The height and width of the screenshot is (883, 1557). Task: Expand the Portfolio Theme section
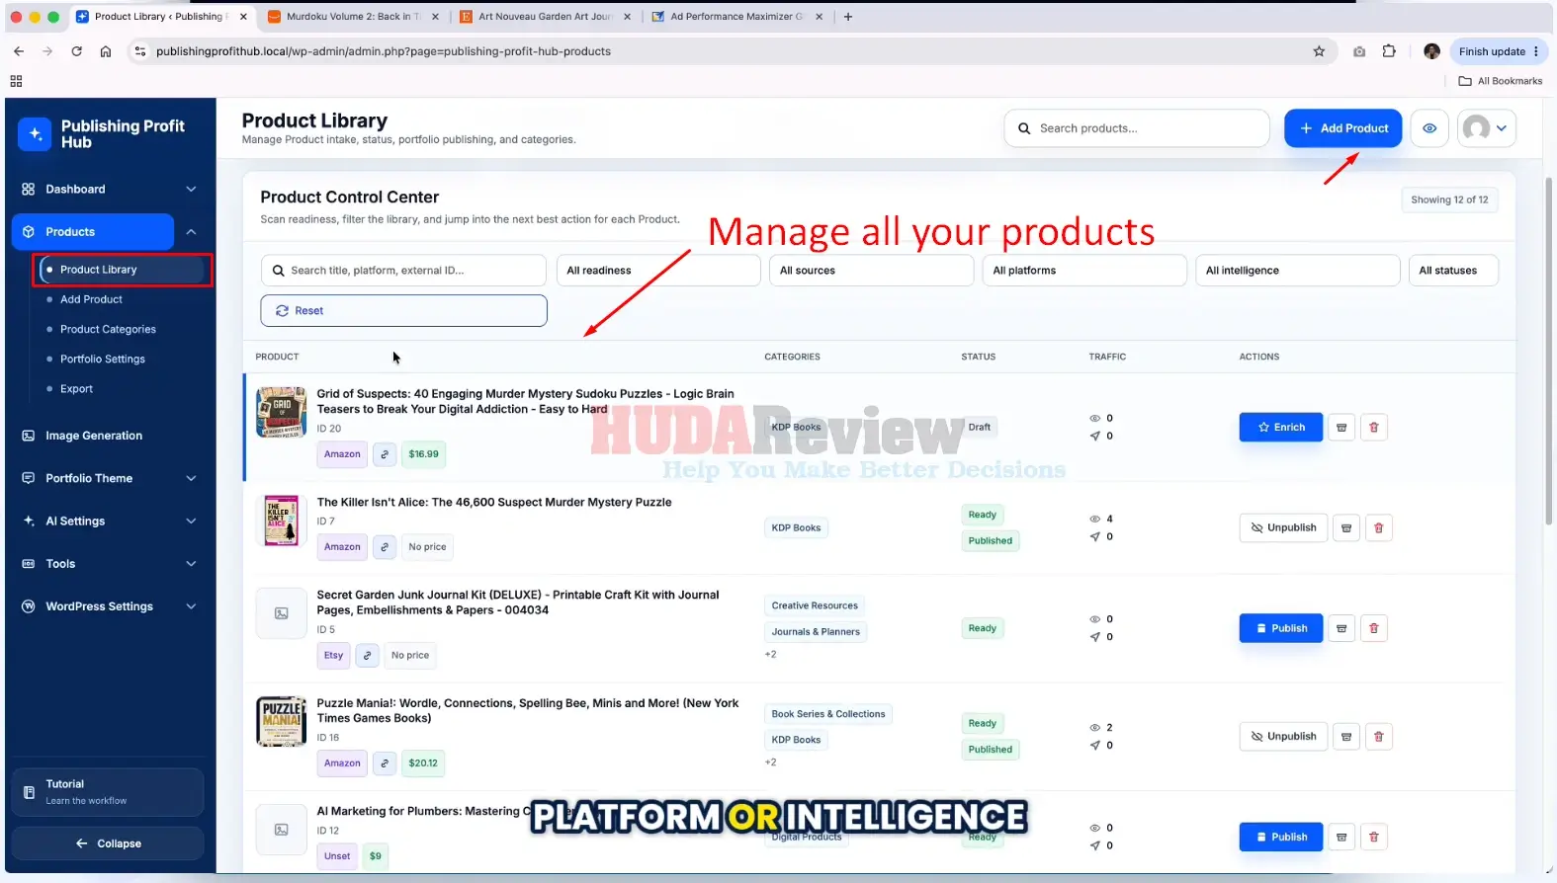tap(191, 478)
